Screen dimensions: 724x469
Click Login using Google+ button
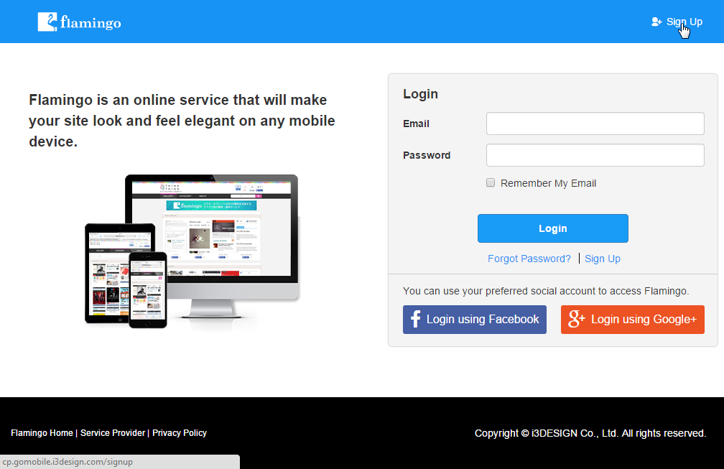click(x=633, y=320)
